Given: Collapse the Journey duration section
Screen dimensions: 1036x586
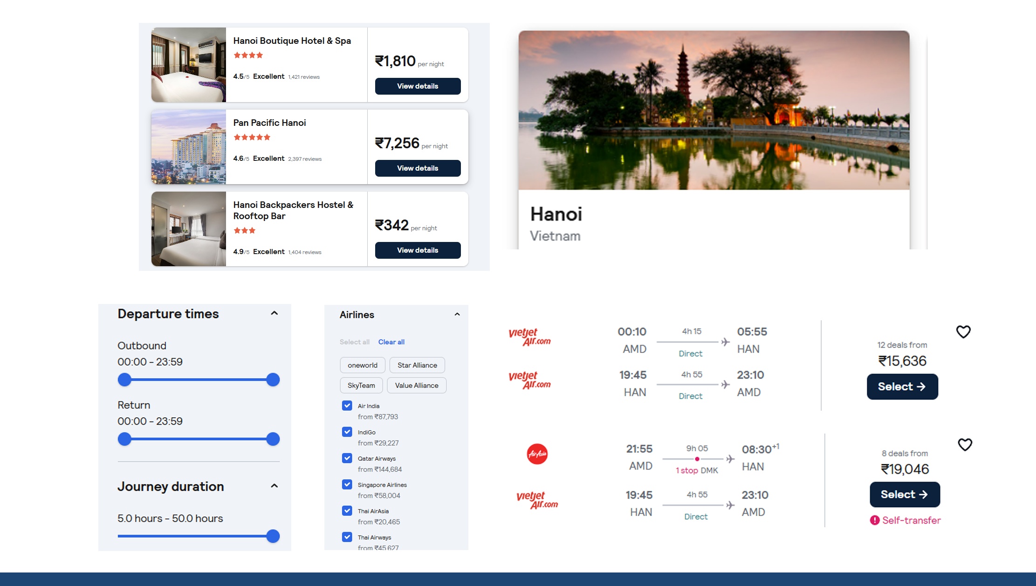Looking at the screenshot, I should tap(274, 485).
